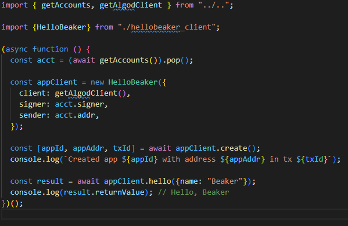Click console.log on the Created app line
The image size is (348, 226).
click(35, 159)
